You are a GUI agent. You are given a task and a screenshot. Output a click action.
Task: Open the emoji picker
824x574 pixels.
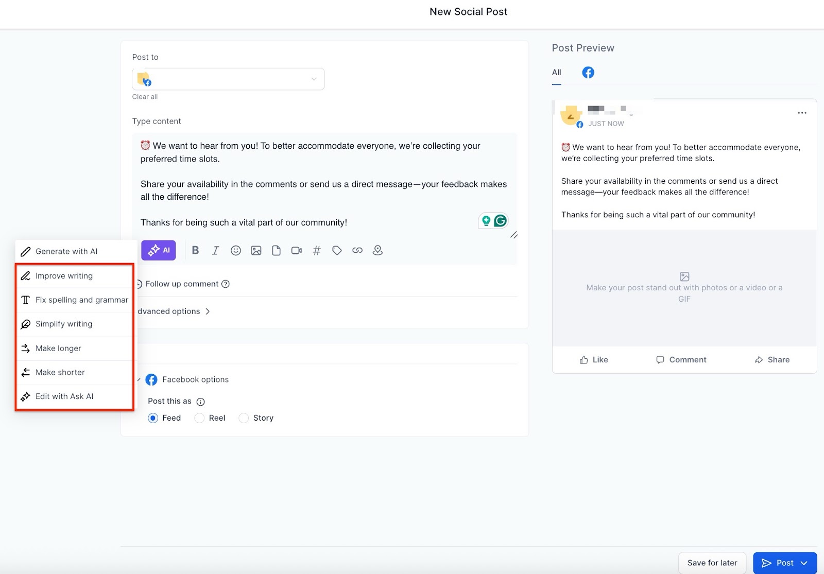point(236,250)
